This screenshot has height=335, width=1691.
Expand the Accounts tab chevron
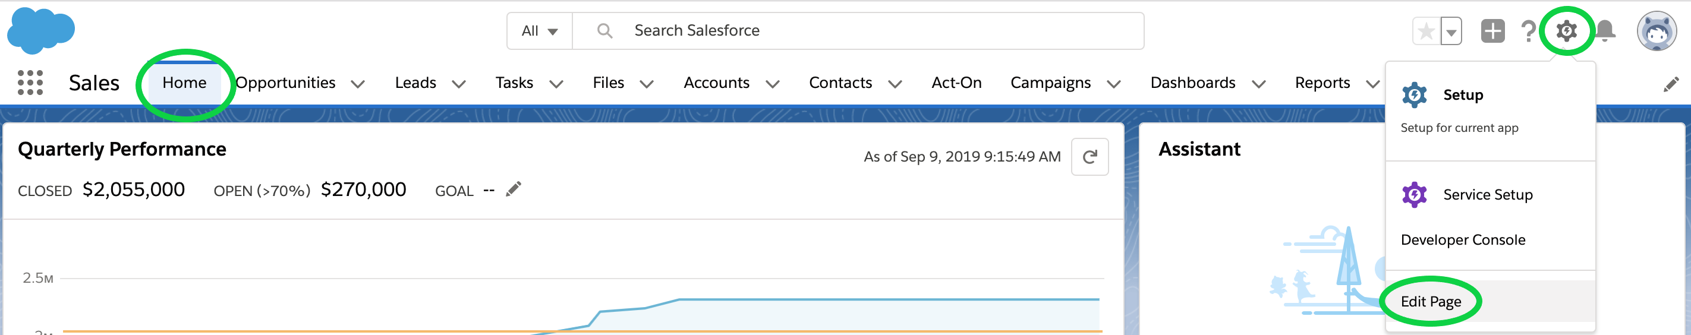(773, 84)
